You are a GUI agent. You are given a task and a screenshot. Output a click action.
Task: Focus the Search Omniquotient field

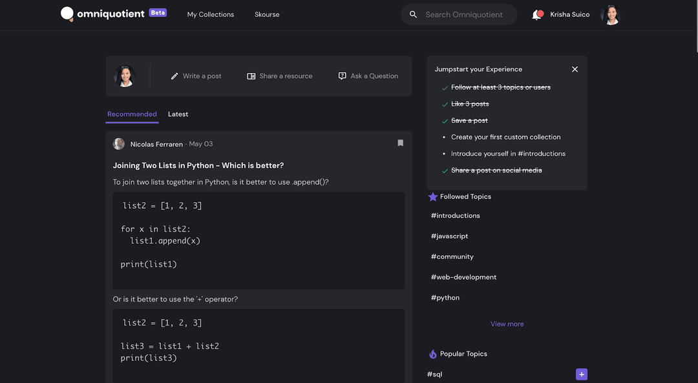click(x=464, y=15)
